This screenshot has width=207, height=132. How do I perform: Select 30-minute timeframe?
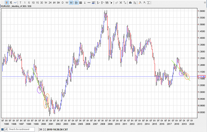coord(42,3)
